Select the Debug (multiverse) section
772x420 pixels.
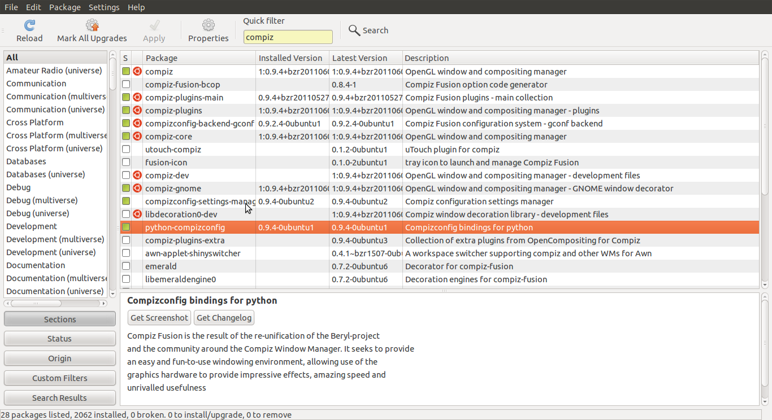coord(55,200)
